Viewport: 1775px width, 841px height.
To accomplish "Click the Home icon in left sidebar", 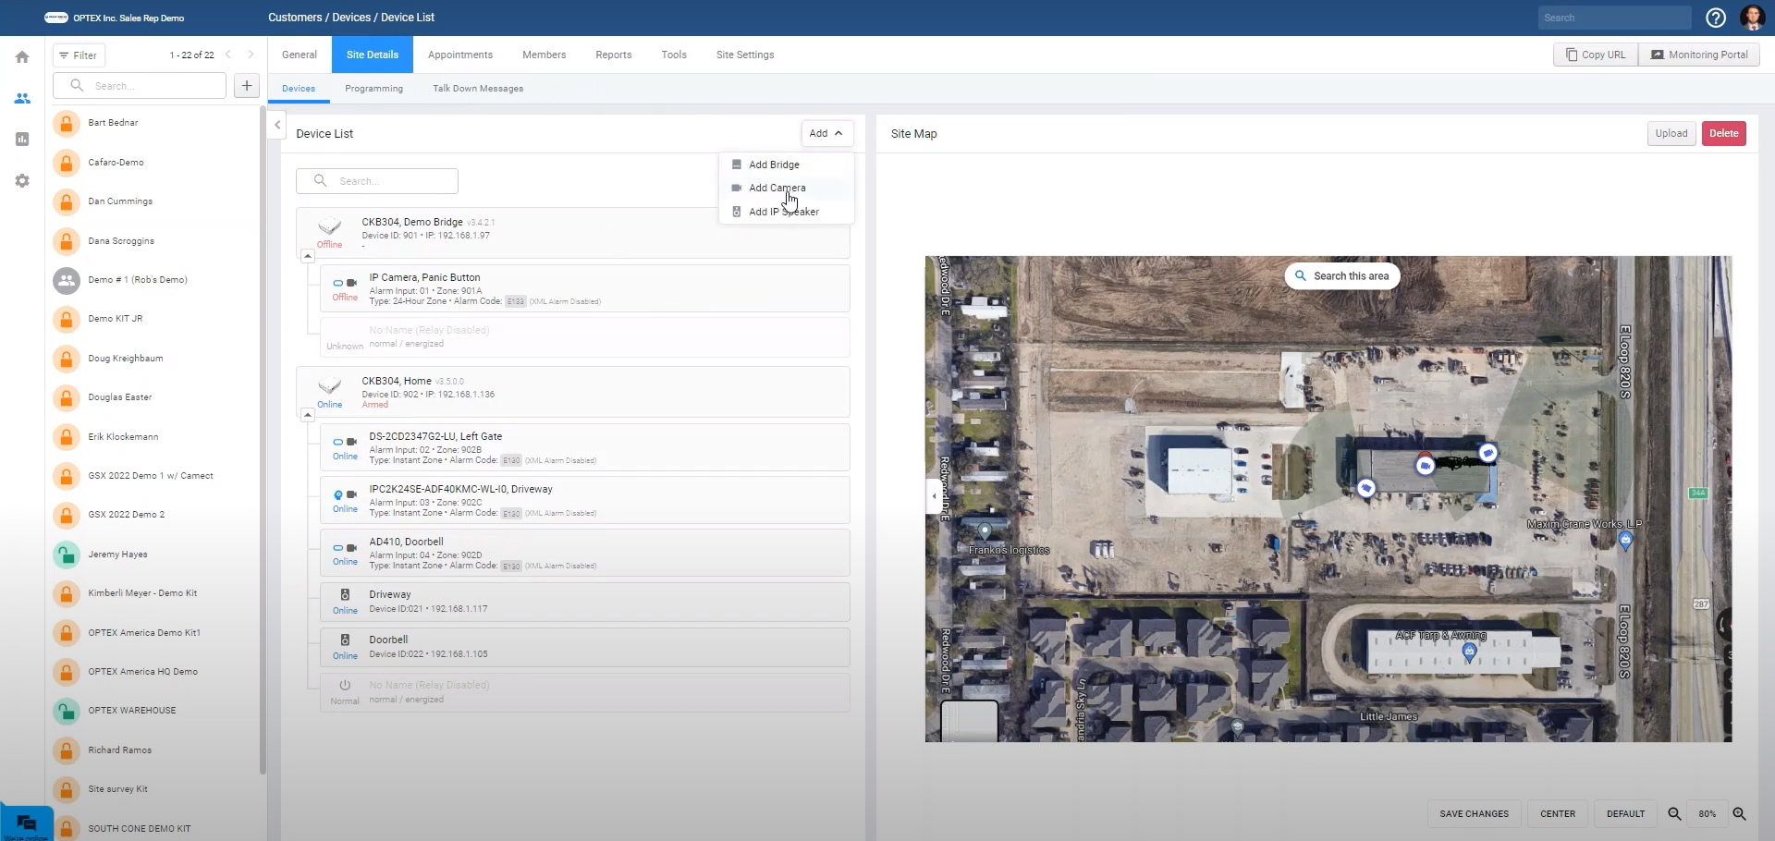I will [22, 57].
